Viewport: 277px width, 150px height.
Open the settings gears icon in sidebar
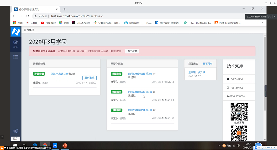pos(15,131)
